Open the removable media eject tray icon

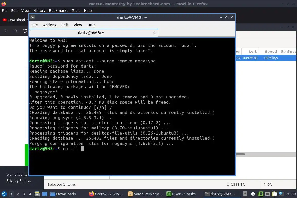(x=245, y=194)
